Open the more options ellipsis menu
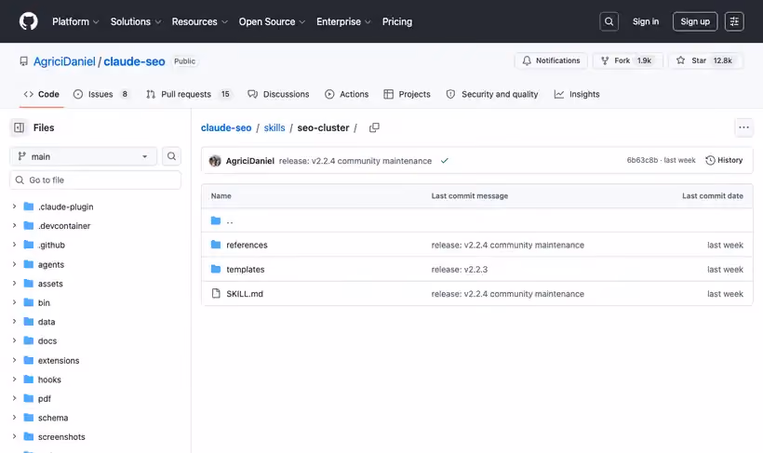 click(x=743, y=127)
